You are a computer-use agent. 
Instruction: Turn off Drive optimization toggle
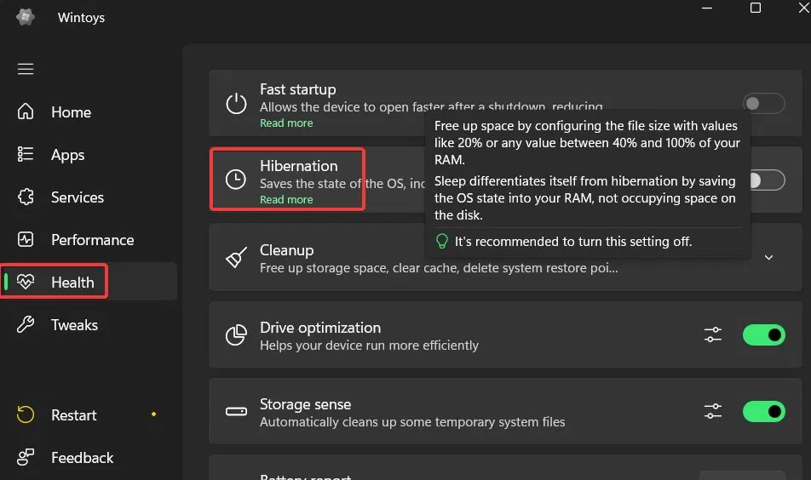tap(763, 335)
